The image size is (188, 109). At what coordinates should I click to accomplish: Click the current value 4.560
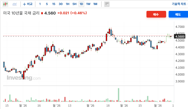50,13
